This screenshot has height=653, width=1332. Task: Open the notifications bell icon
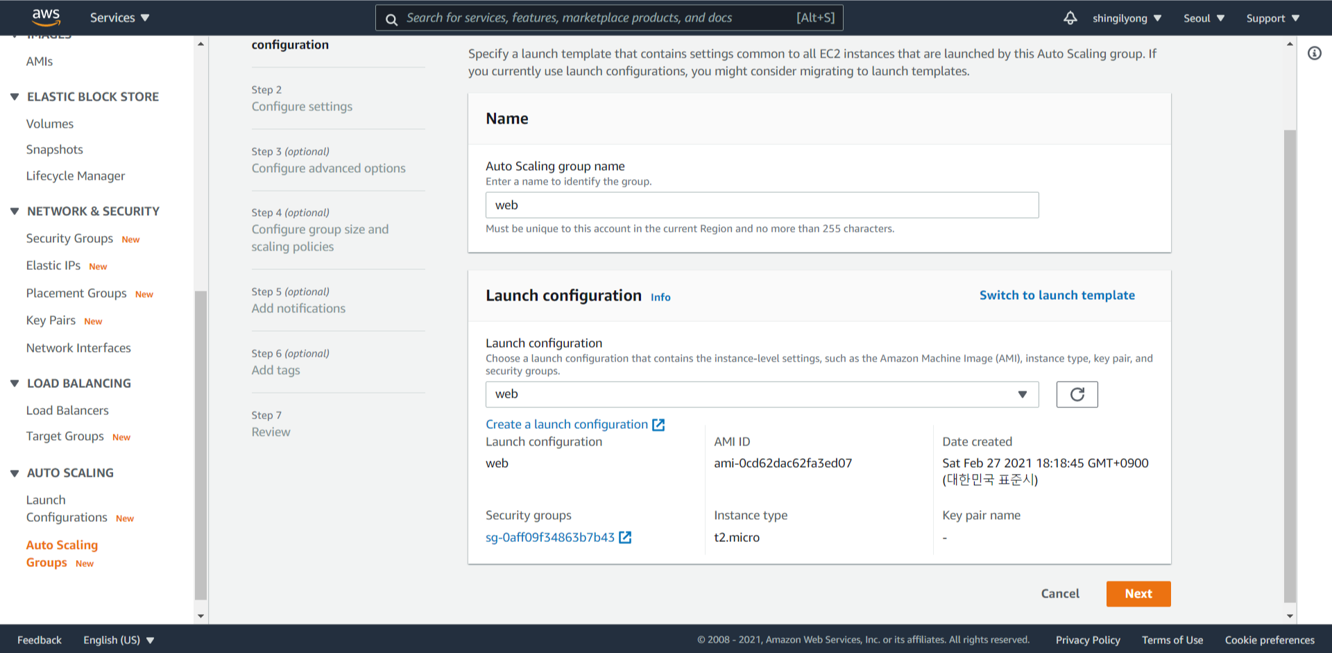(x=1070, y=18)
